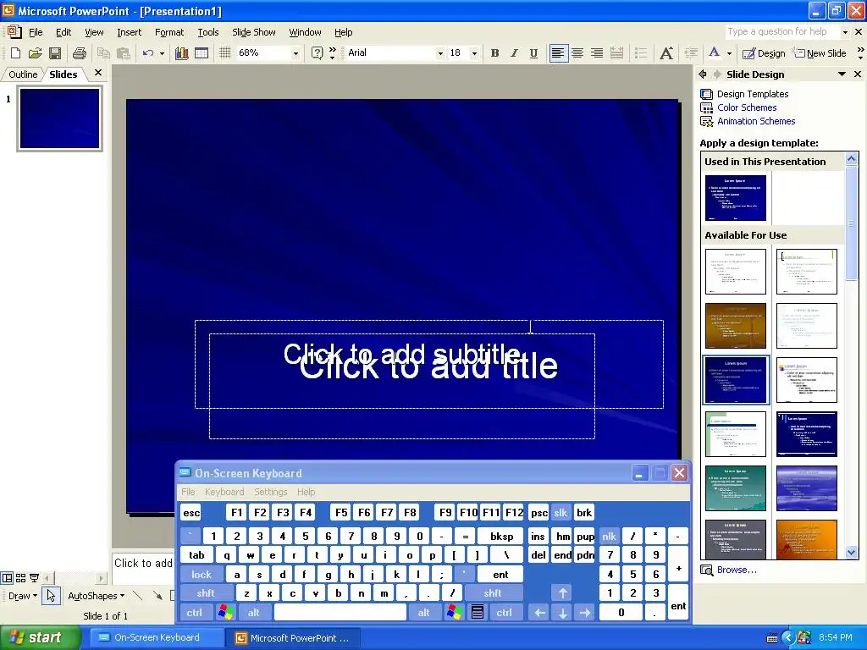Open the Arial font name dropdown
Image resolution: width=867 pixels, height=650 pixels.
[440, 53]
